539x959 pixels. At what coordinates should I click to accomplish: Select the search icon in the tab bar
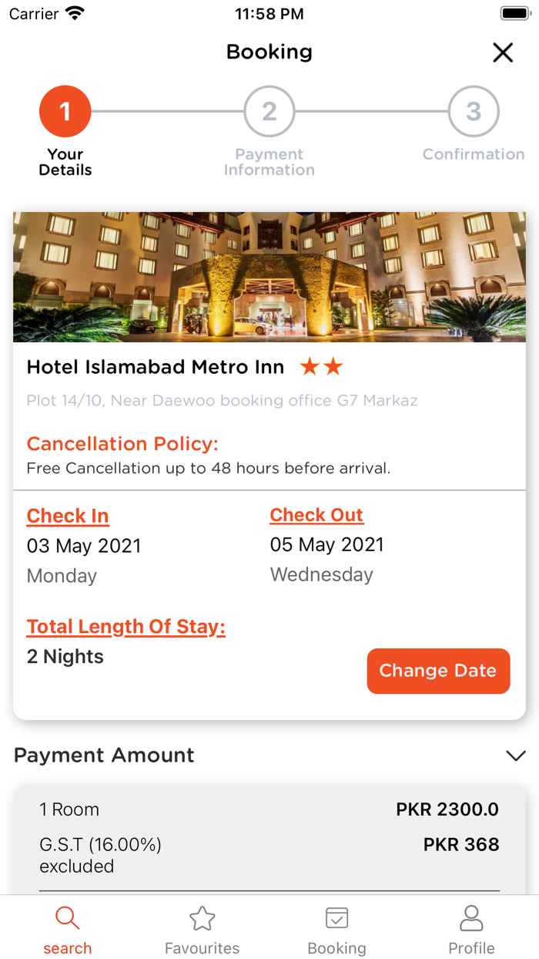(x=67, y=918)
